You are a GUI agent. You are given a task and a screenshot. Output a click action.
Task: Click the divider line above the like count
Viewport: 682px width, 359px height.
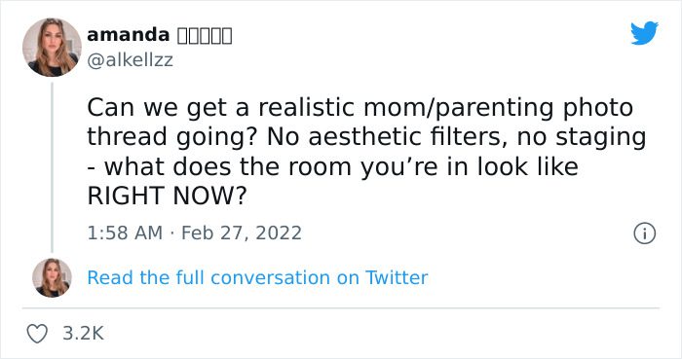341,308
